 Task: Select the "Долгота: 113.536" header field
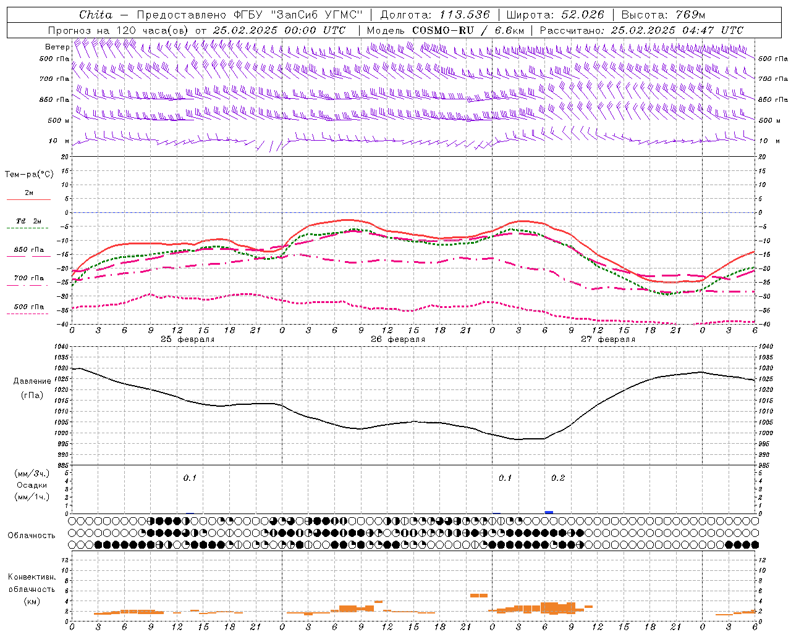coord(435,15)
